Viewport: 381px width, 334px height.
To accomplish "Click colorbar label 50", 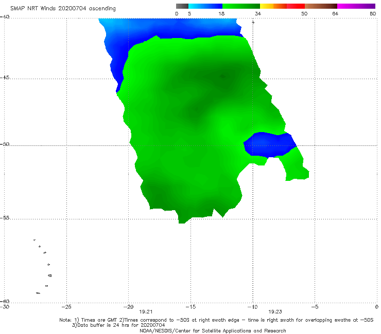I will [x=304, y=13].
